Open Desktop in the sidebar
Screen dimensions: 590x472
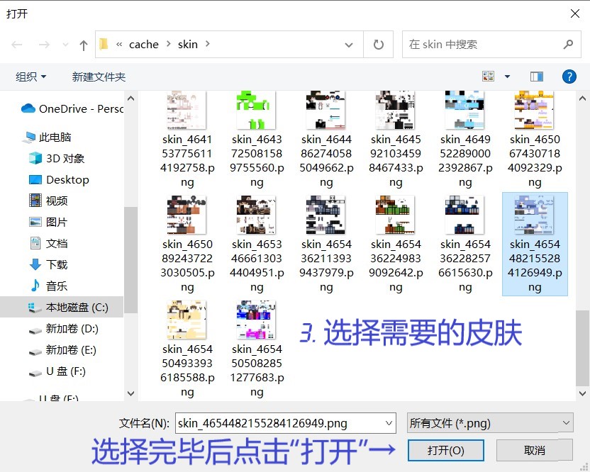point(59,180)
